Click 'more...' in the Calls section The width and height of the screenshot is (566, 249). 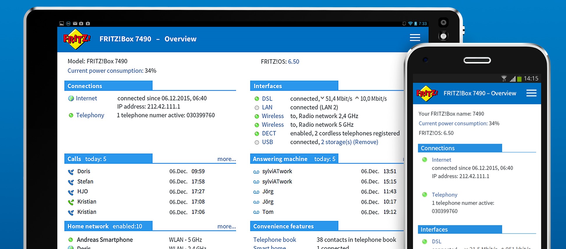click(x=227, y=159)
